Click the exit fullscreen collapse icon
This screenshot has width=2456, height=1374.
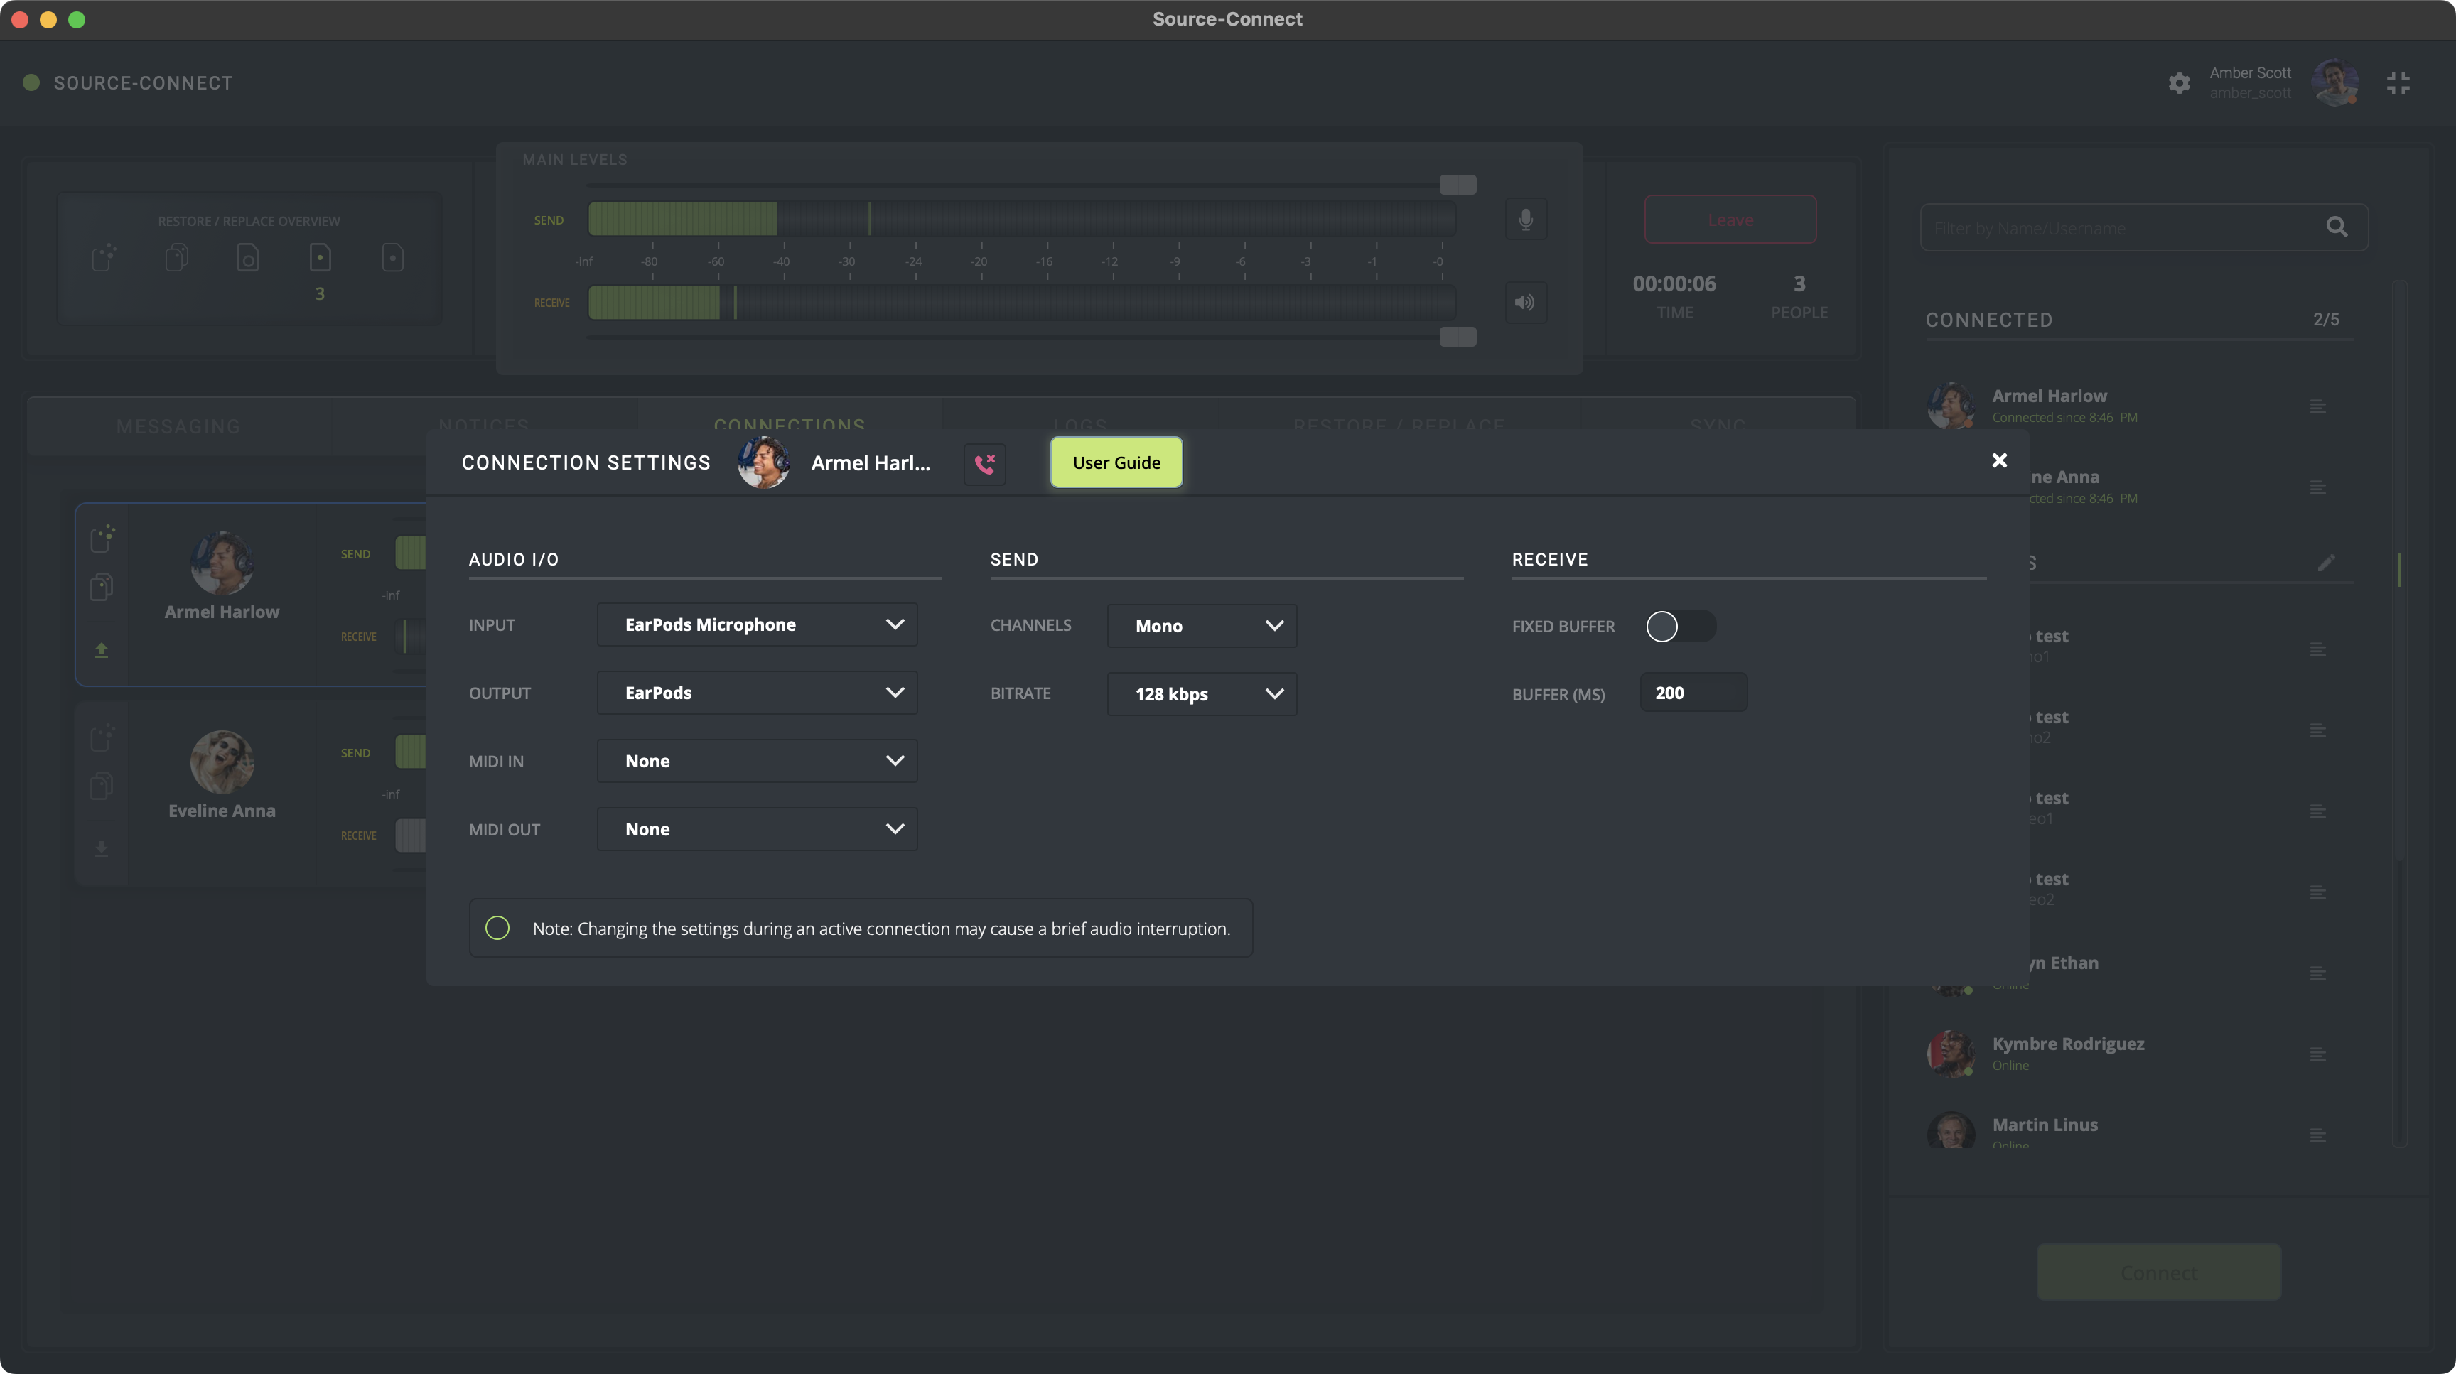tap(2398, 83)
